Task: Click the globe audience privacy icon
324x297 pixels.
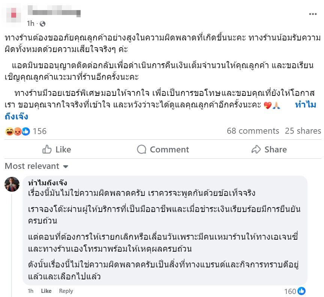Action: click(x=43, y=23)
